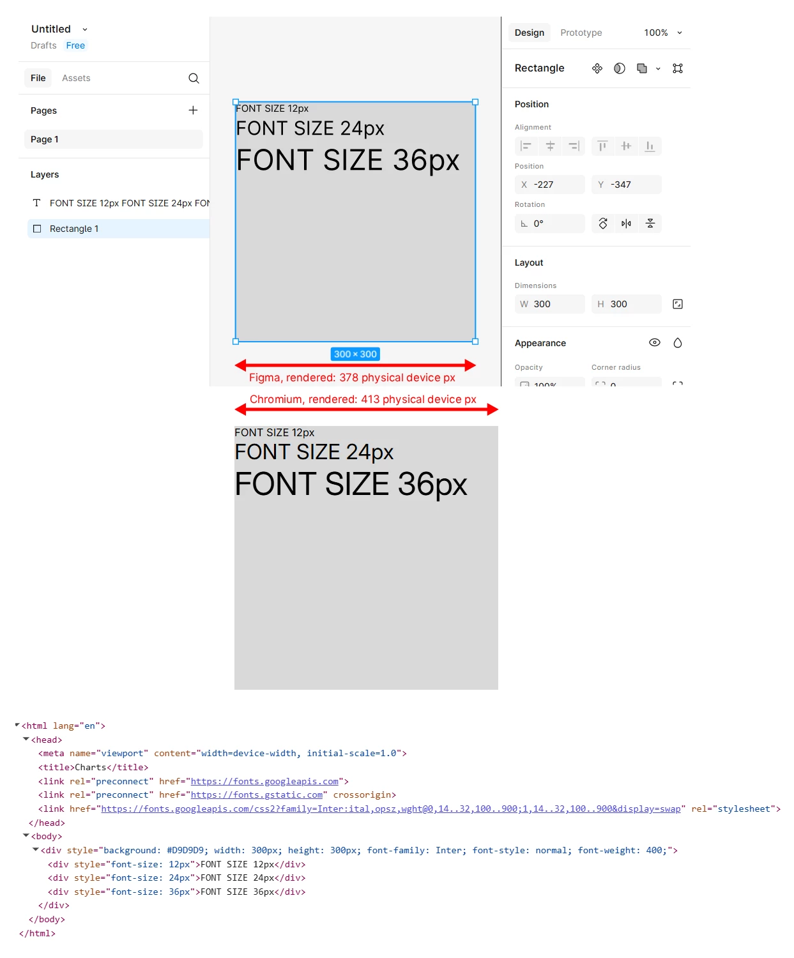Click the Layers section header
The width and height of the screenshot is (794, 958).
45,174
